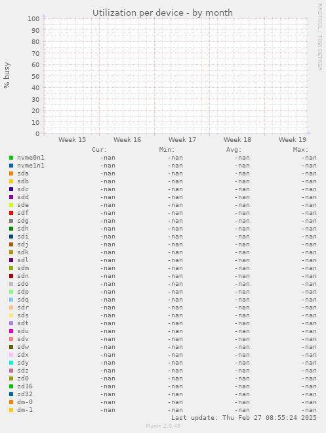This screenshot has height=433, width=326.
Task: Select the sdz legend label
Action: click(23, 371)
